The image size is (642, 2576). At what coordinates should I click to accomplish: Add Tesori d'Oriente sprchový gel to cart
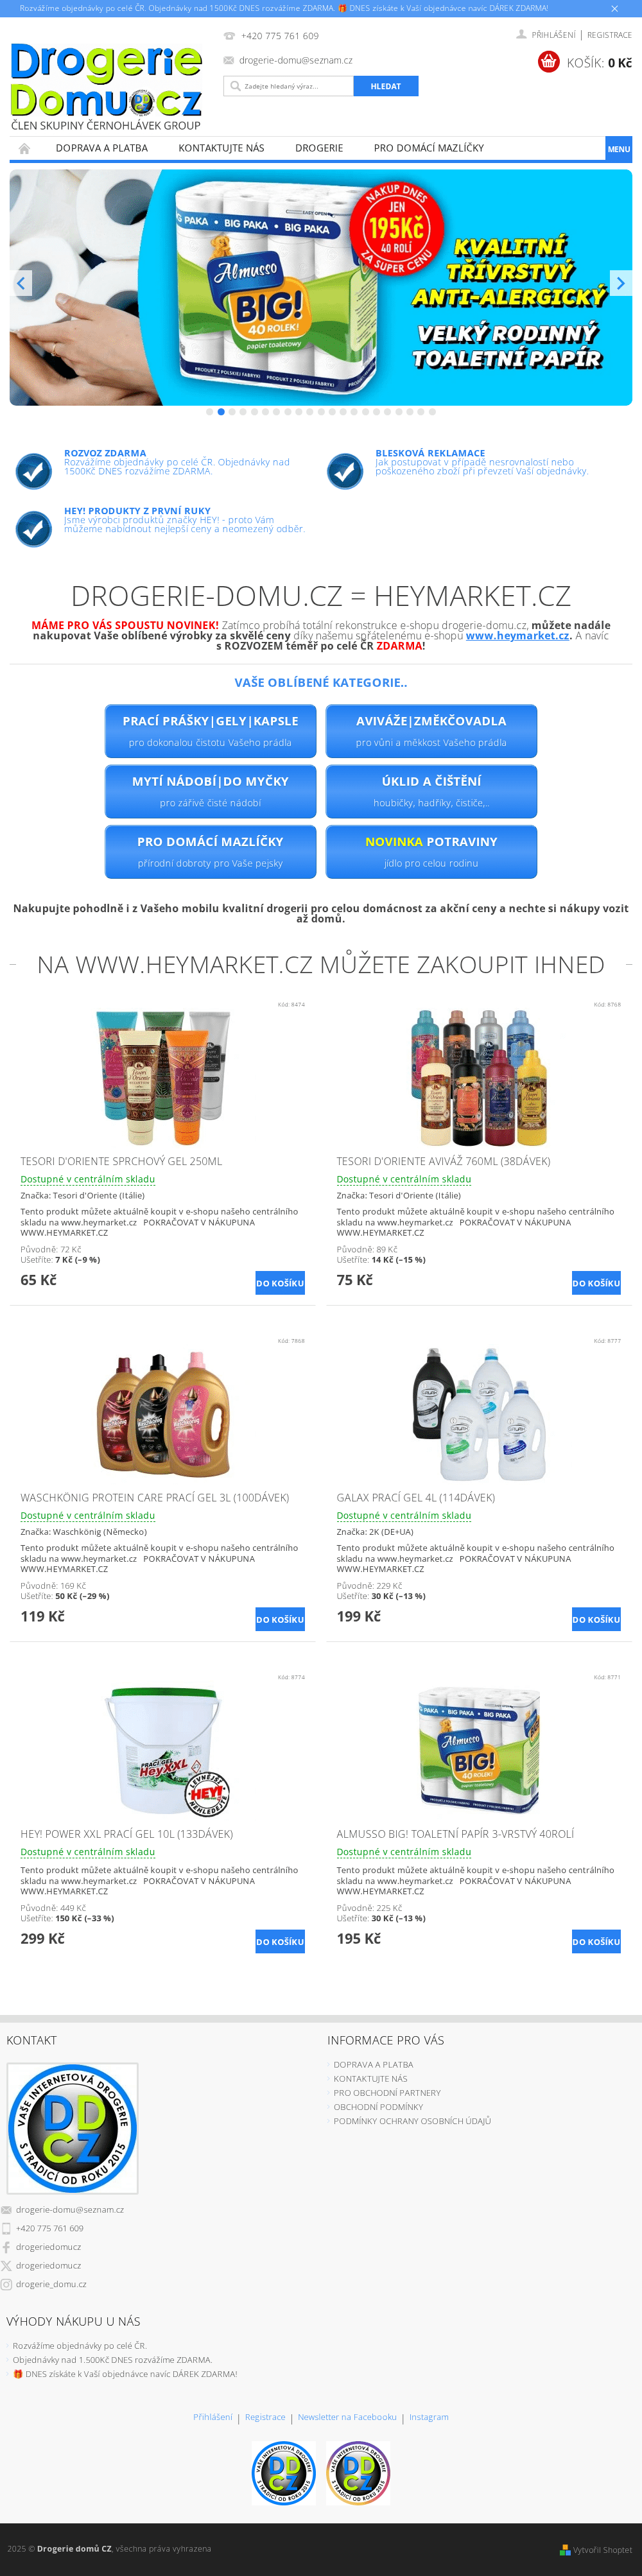[280, 1283]
